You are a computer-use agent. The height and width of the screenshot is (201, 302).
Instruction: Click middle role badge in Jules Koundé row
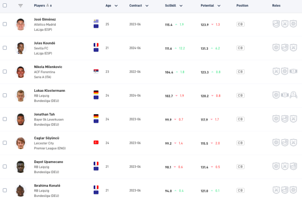point(285,48)
